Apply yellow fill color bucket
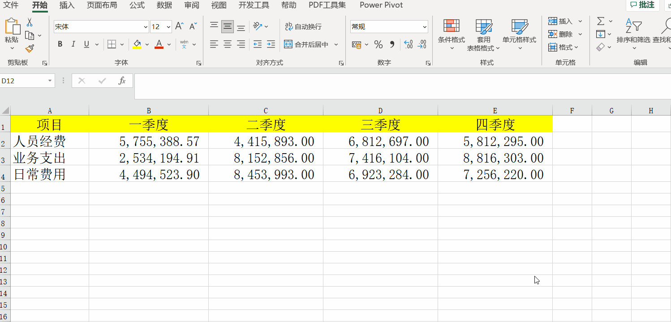Viewport: 671px width, 322px height. [137, 44]
